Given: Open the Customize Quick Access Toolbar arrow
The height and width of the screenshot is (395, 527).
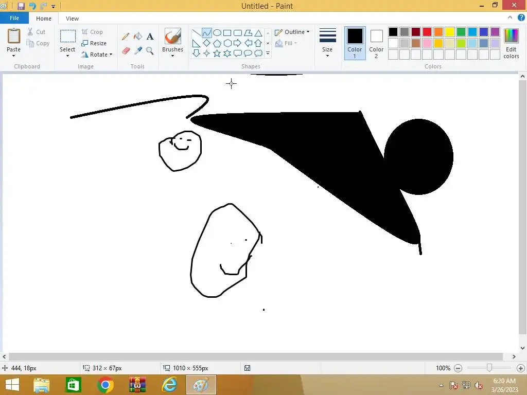Looking at the screenshot, I should (x=53, y=6).
